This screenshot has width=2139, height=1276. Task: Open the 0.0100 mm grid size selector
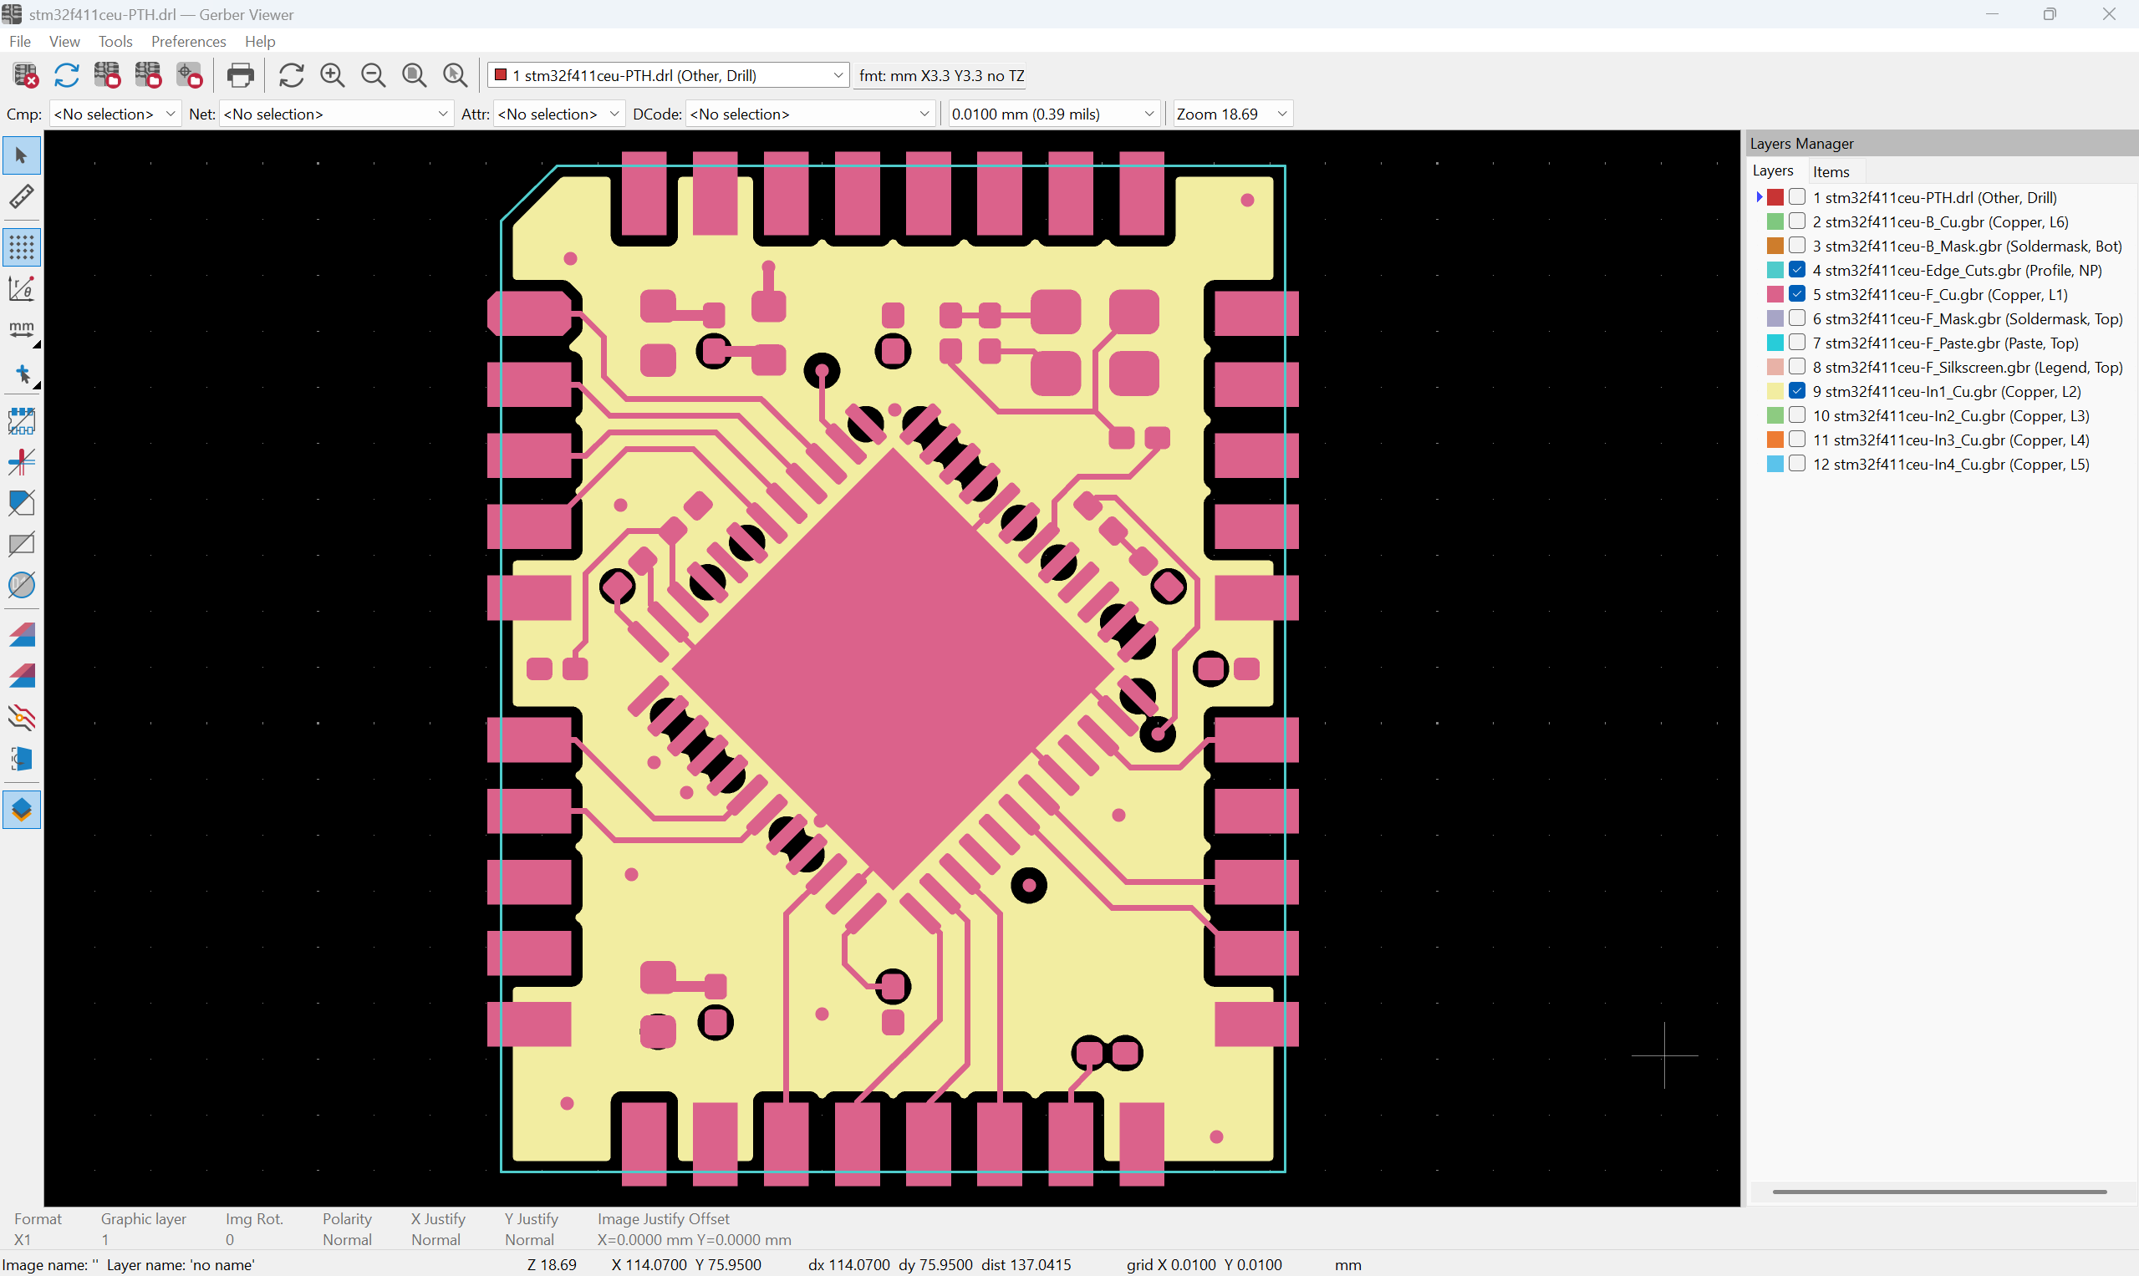[1053, 114]
